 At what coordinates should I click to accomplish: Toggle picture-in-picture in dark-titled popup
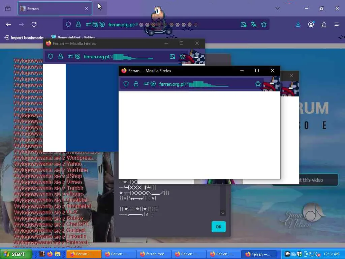172,57
